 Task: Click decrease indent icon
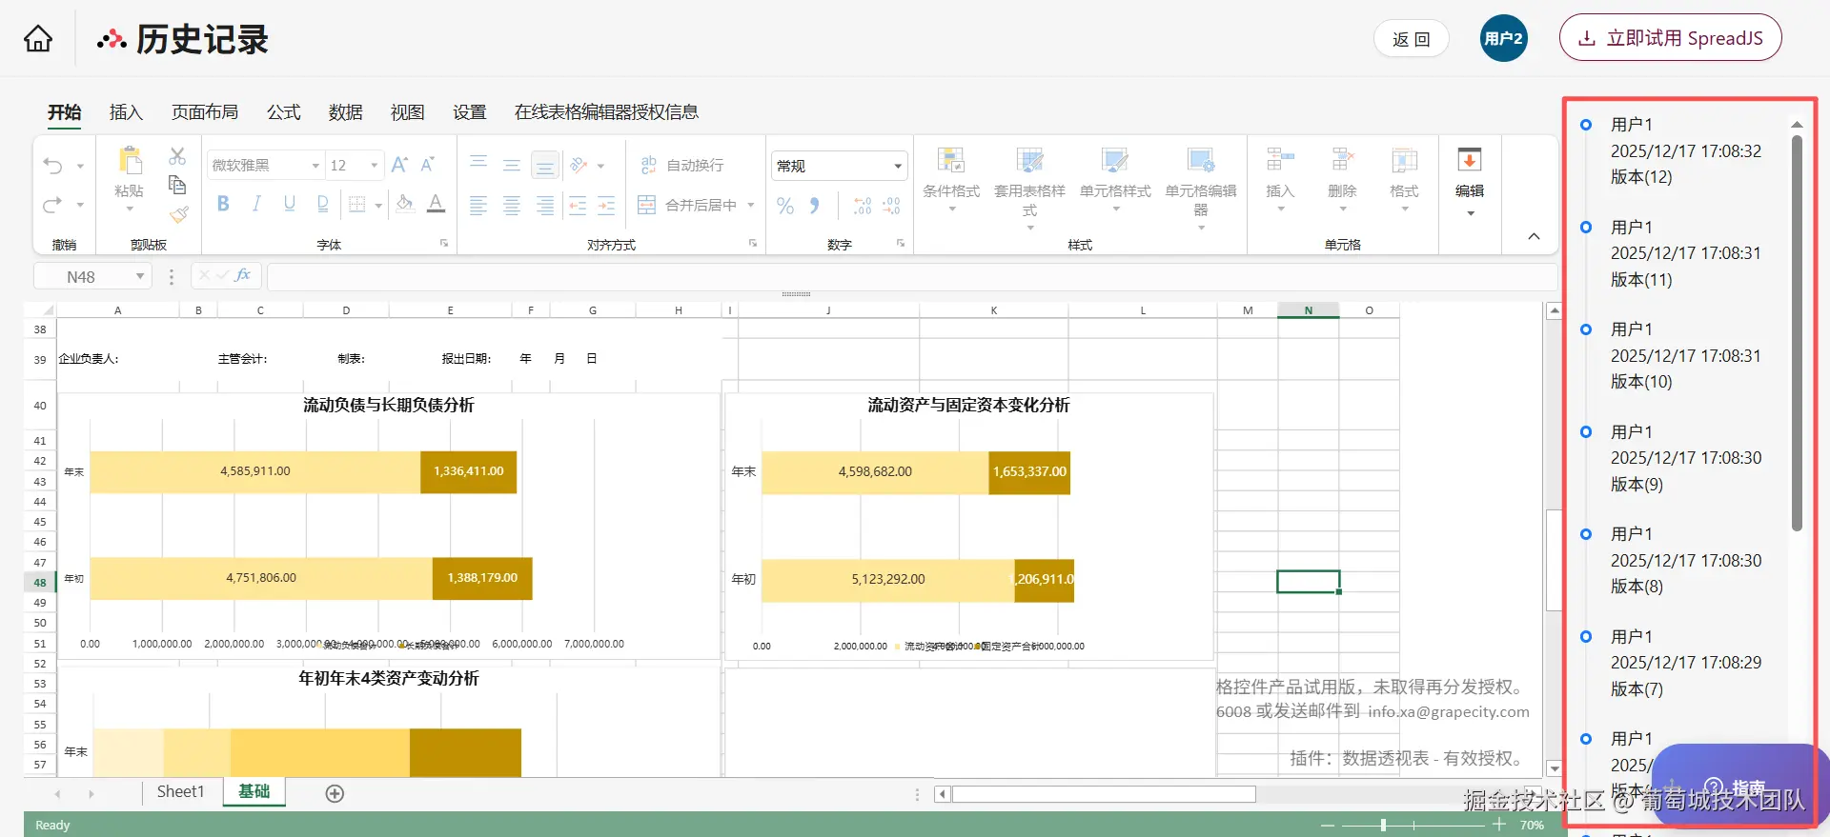578,205
